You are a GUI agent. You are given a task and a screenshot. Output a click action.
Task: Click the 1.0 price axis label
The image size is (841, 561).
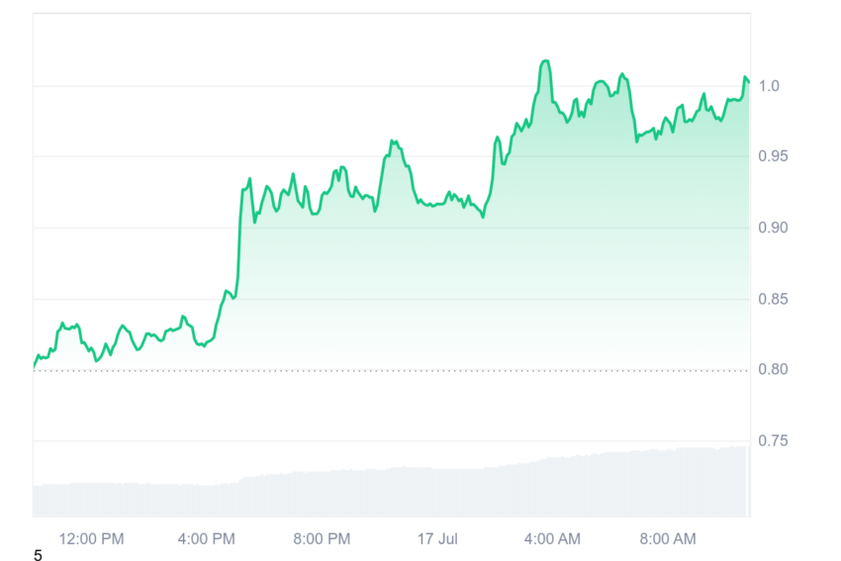769,86
